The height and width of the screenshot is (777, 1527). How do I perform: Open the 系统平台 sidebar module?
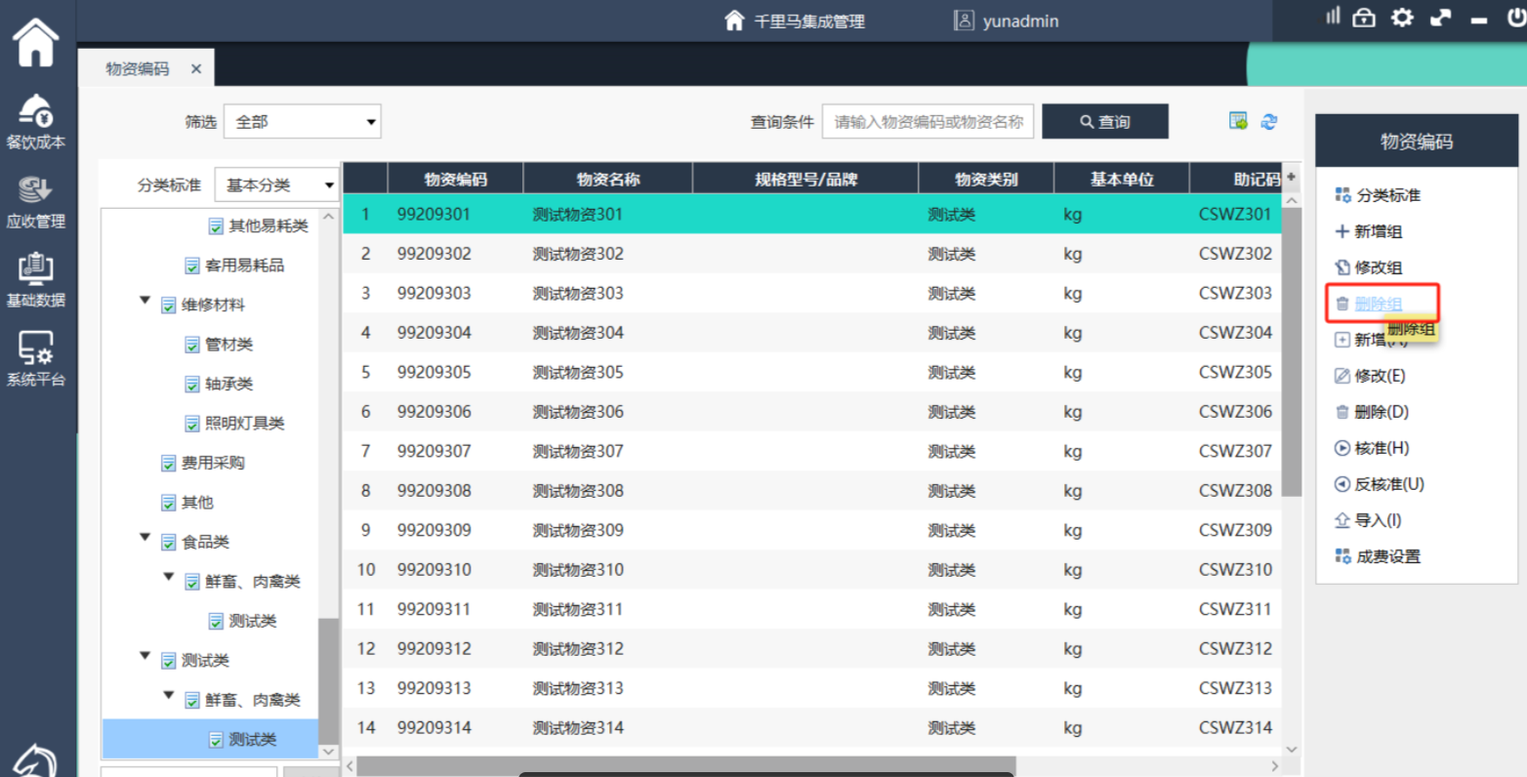(x=36, y=359)
